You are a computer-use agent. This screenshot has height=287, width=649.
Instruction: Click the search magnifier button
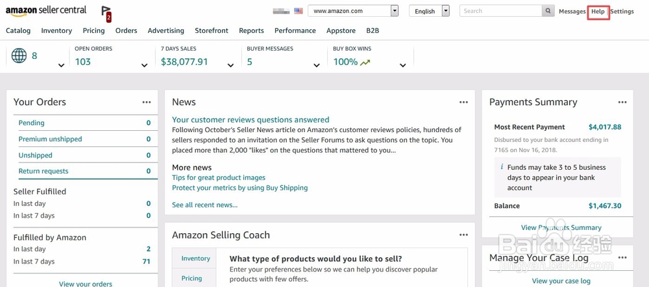tap(548, 11)
